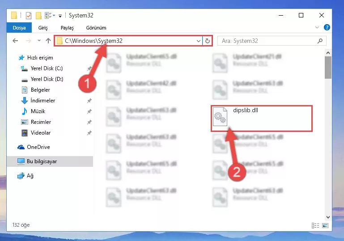The height and width of the screenshot is (241, 344).
Task: Click the pin icon beside Müzik
Action: tap(89, 111)
